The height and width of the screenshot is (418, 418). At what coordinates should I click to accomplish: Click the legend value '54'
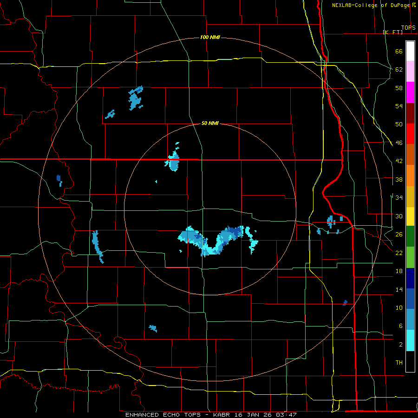[399, 106]
